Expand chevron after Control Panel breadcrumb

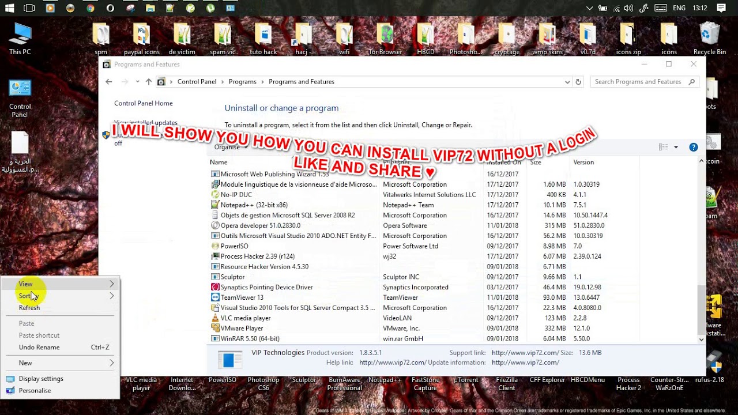(223, 82)
